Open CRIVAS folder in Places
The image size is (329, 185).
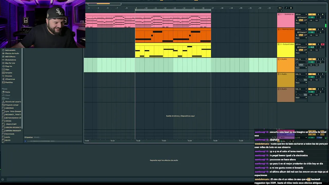(x=8, y=121)
